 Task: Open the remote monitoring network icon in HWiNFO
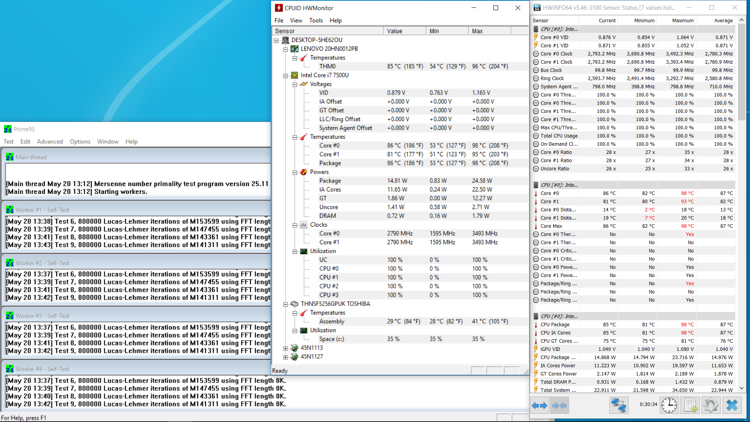619,405
